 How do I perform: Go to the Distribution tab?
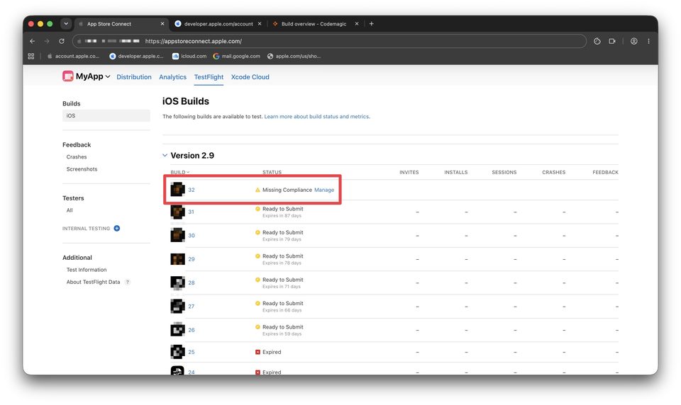coord(134,77)
